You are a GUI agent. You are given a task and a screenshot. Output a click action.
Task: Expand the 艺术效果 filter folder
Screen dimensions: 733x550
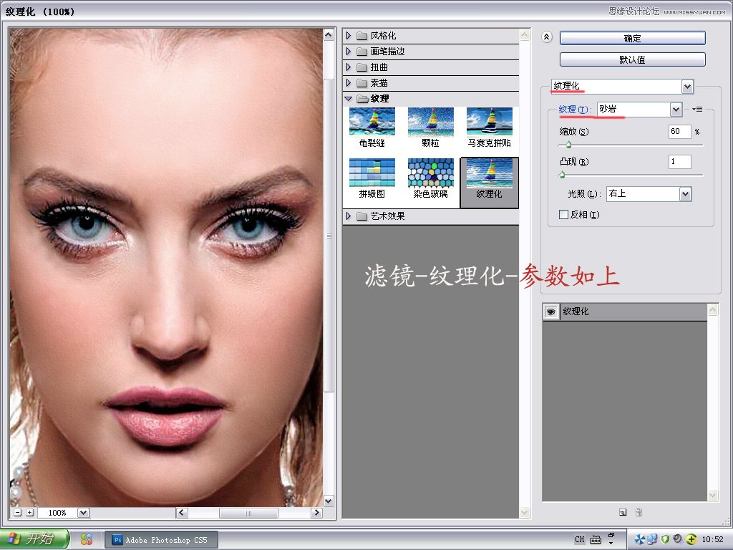[x=349, y=216]
